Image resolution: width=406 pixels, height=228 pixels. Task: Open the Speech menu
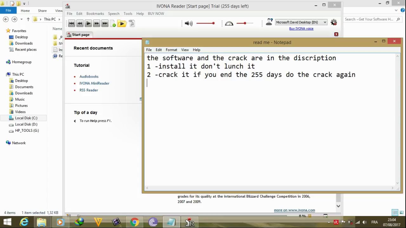[x=114, y=14]
